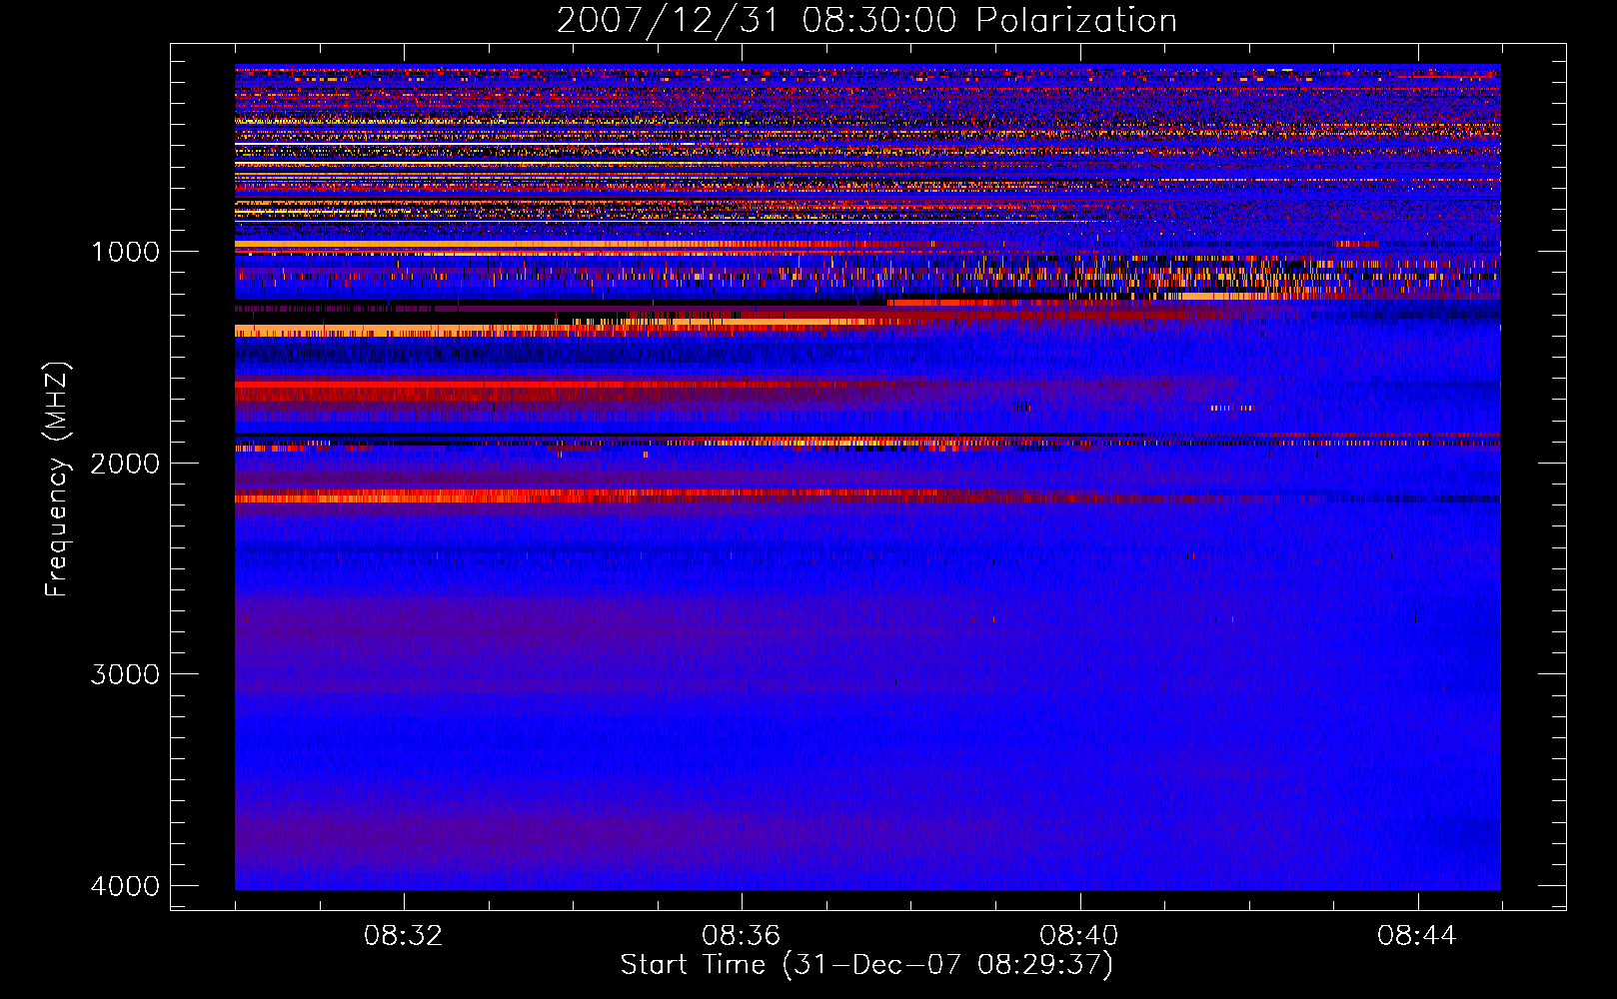Click the 3000 frequency tick label
Image resolution: width=1617 pixels, height=999 pixels.
pos(125,674)
